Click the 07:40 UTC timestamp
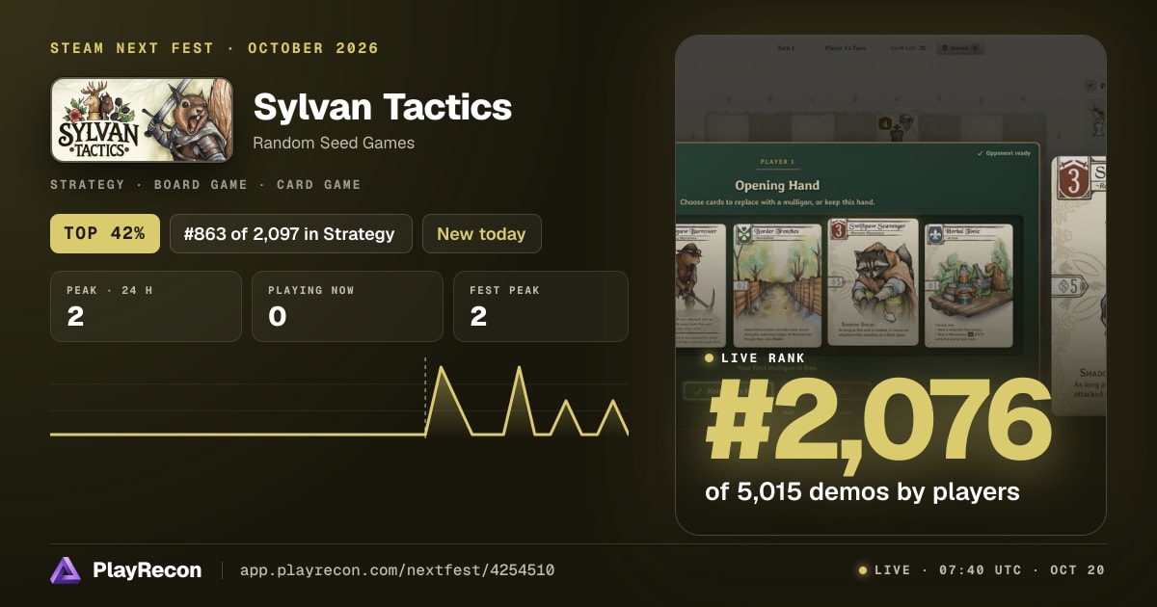The height and width of the screenshot is (607, 1157). 981,570
